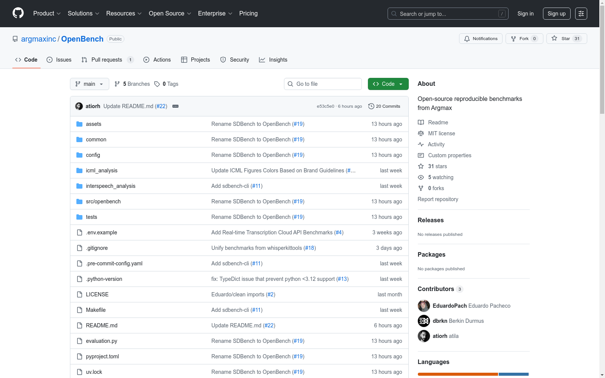Open the Enterprise dropdown menu

[x=215, y=14]
